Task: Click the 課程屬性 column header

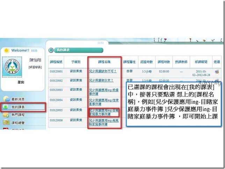Action: coord(129,62)
